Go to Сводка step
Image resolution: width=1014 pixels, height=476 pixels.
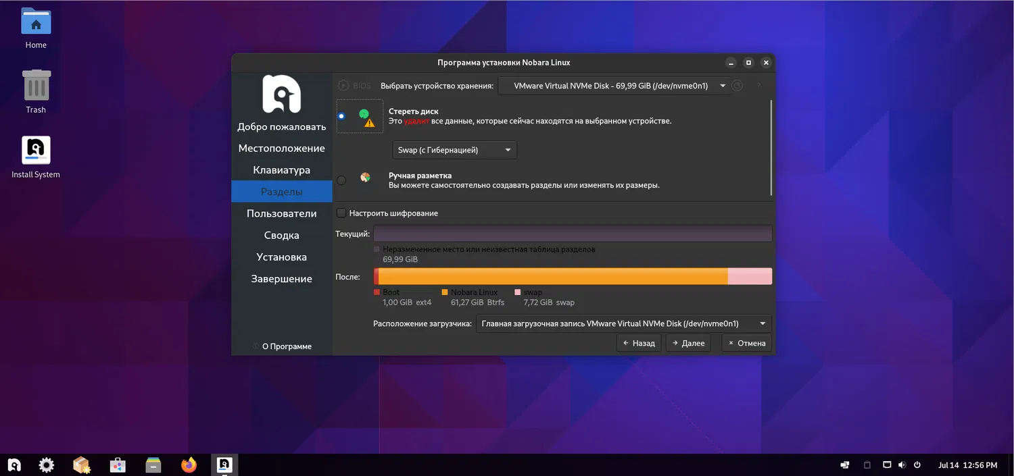pos(281,235)
